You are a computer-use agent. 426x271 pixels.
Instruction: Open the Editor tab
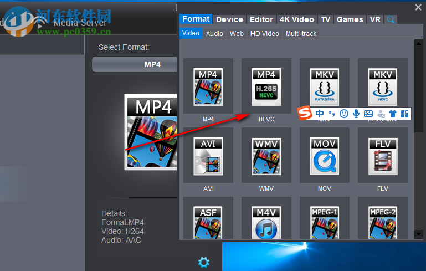(x=261, y=19)
